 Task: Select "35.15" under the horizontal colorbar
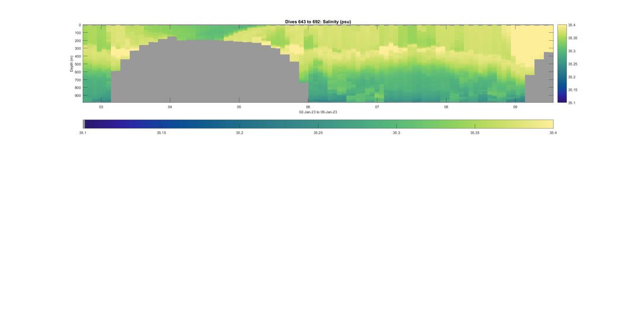(x=161, y=133)
